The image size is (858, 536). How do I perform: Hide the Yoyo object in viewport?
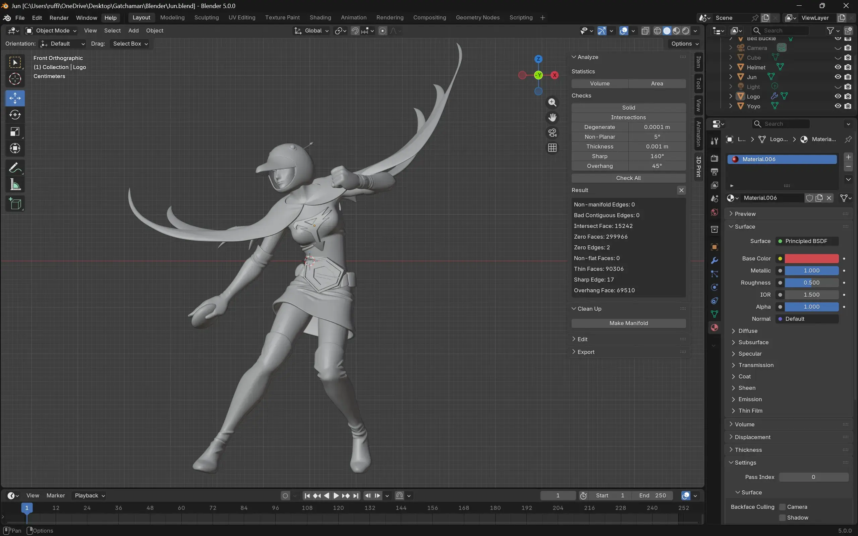click(838, 106)
